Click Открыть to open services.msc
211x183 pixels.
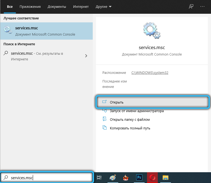coord(153,102)
